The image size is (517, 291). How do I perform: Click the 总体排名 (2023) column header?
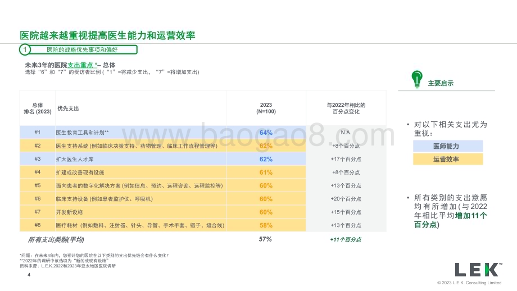38,108
